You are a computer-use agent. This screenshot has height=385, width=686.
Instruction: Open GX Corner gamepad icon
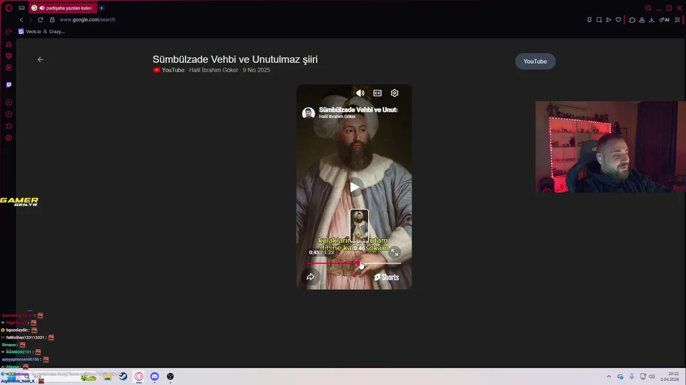[x=22, y=8]
